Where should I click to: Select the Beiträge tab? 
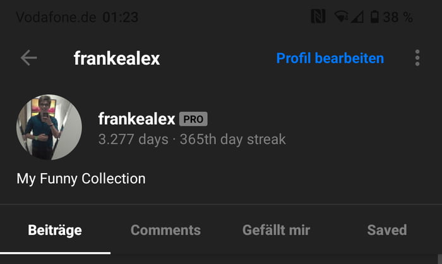coord(55,230)
